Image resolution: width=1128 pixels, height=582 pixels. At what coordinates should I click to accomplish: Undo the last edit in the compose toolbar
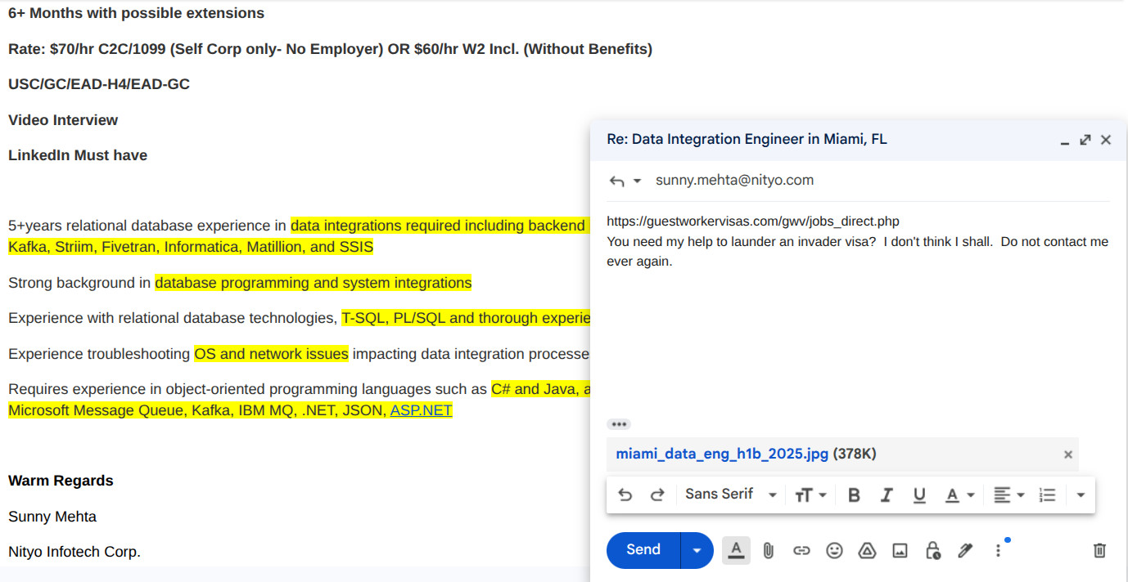coord(625,495)
